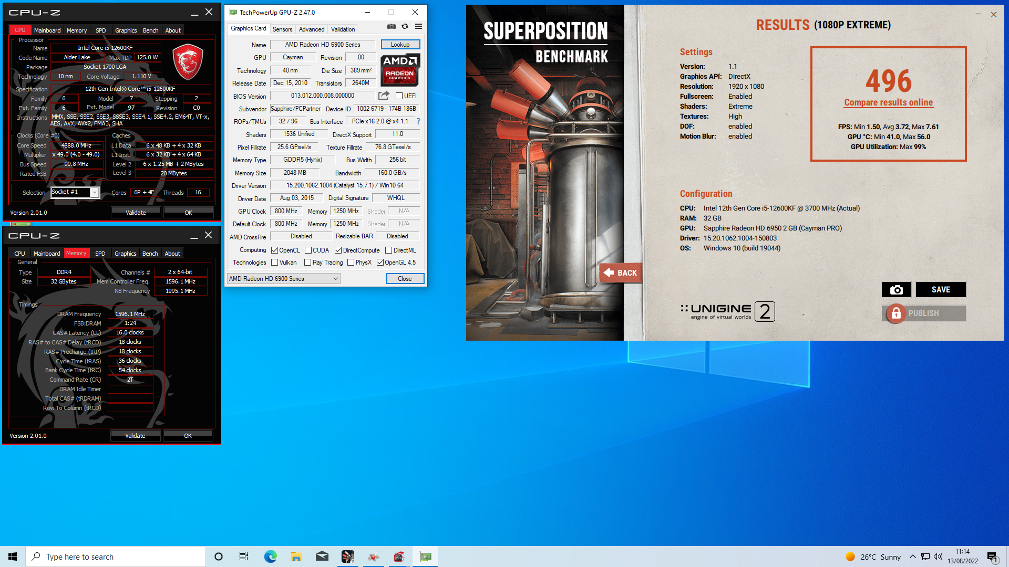Toggle the PhysX checkbox

point(351,262)
